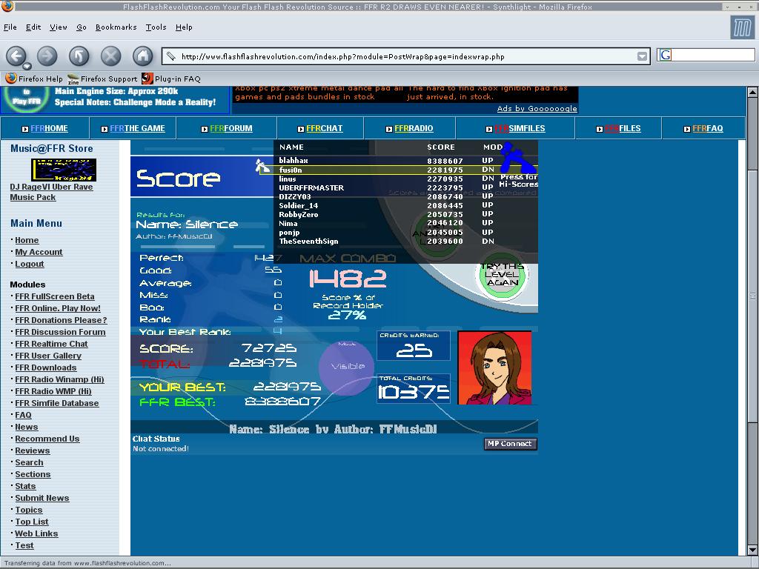This screenshot has height=569, width=759.
Task: Expand the URL bar history dropdown
Action: click(642, 56)
